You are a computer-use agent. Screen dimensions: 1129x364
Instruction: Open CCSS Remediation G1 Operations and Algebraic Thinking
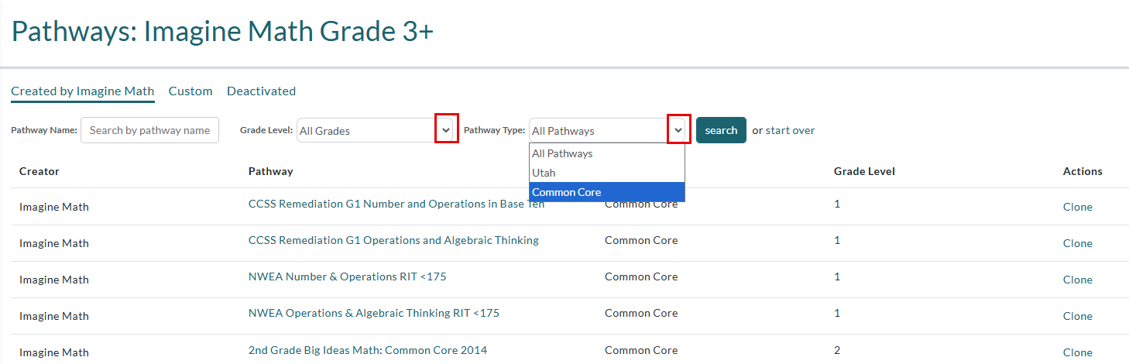pyautogui.click(x=393, y=240)
